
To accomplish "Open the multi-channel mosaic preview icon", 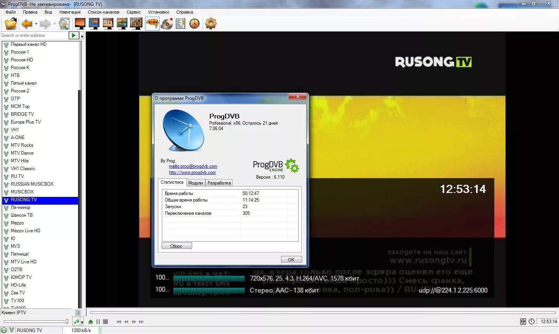I will click(x=122, y=24).
